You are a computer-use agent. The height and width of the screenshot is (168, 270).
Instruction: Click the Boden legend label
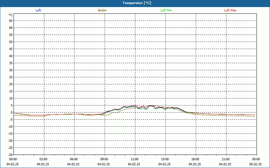(102, 10)
